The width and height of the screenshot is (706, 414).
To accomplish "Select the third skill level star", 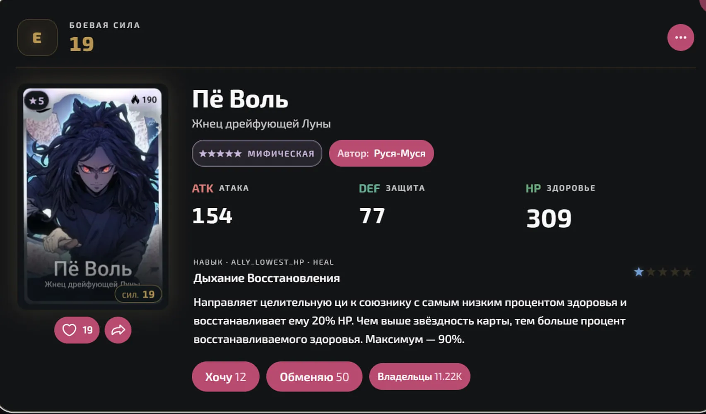I will tap(663, 272).
